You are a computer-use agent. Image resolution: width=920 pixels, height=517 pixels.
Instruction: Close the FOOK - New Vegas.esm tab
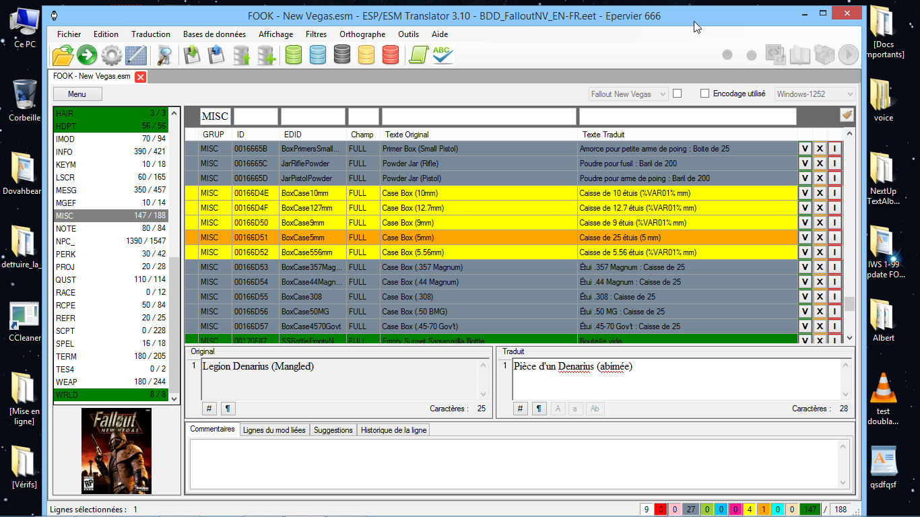coord(140,77)
